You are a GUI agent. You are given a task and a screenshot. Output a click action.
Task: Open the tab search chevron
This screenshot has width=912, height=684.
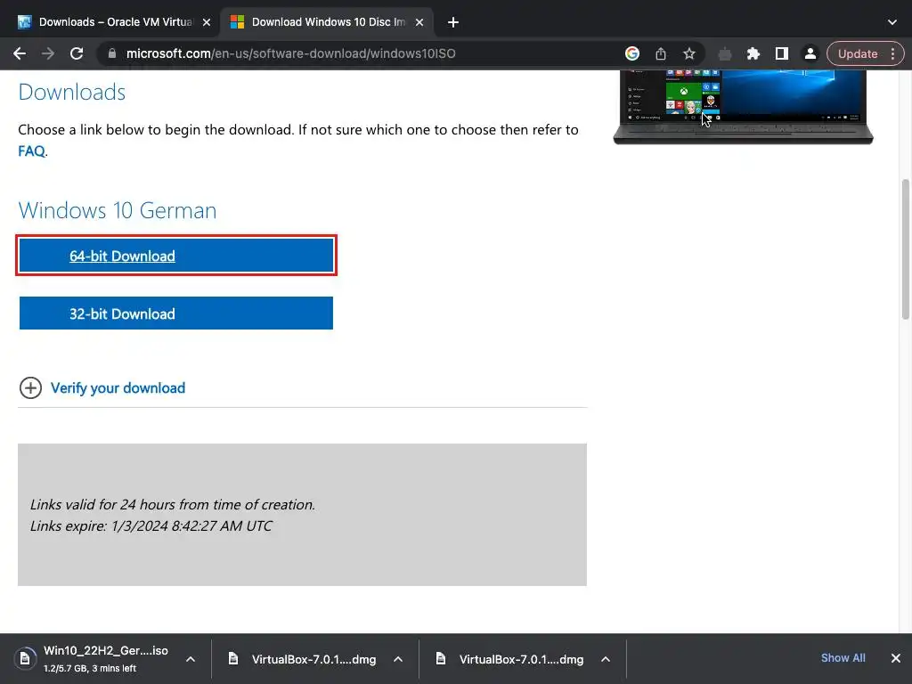(892, 22)
